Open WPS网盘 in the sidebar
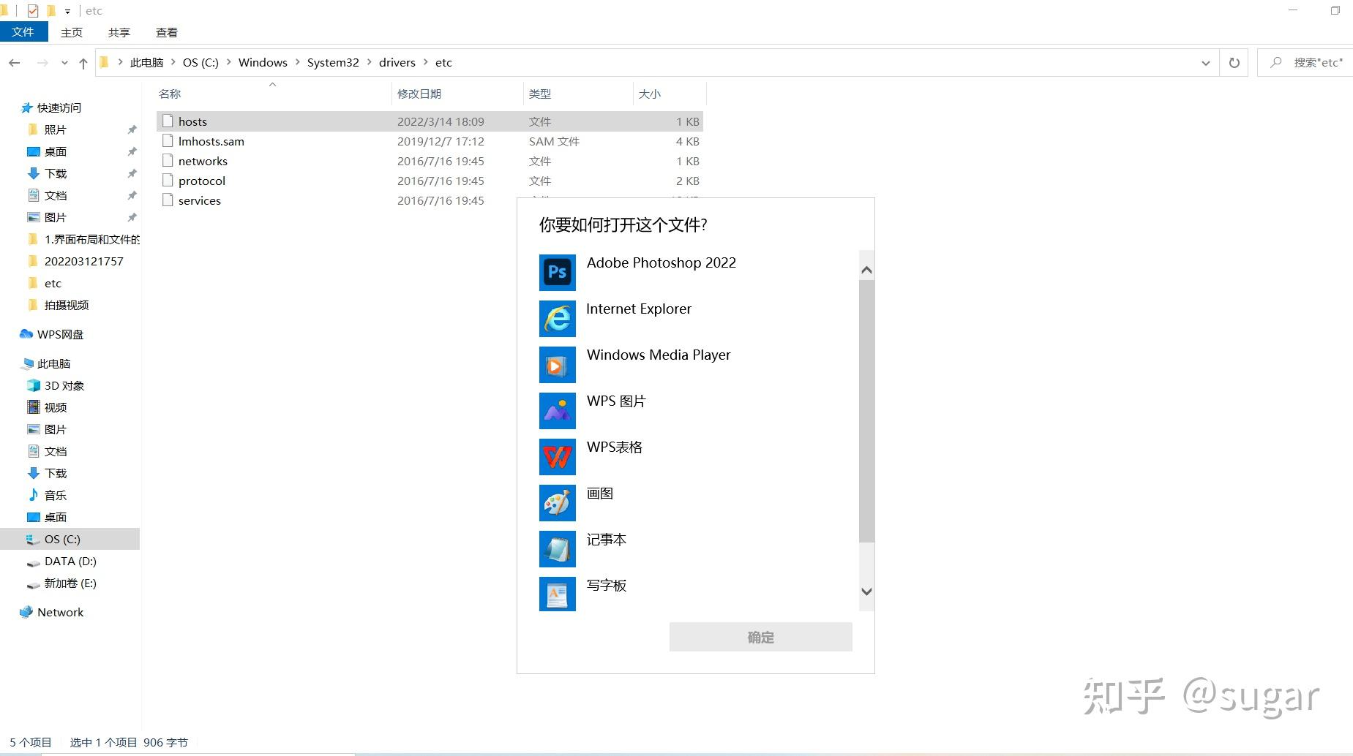The width and height of the screenshot is (1353, 756). pos(59,334)
